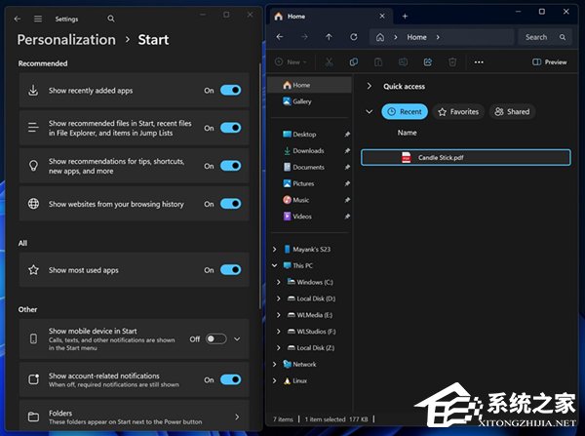Turn off account-related notifications switch

(x=230, y=379)
